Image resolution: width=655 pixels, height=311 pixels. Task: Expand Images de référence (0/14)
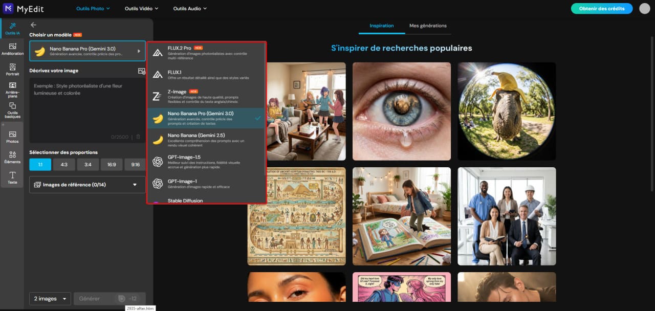click(x=88, y=185)
